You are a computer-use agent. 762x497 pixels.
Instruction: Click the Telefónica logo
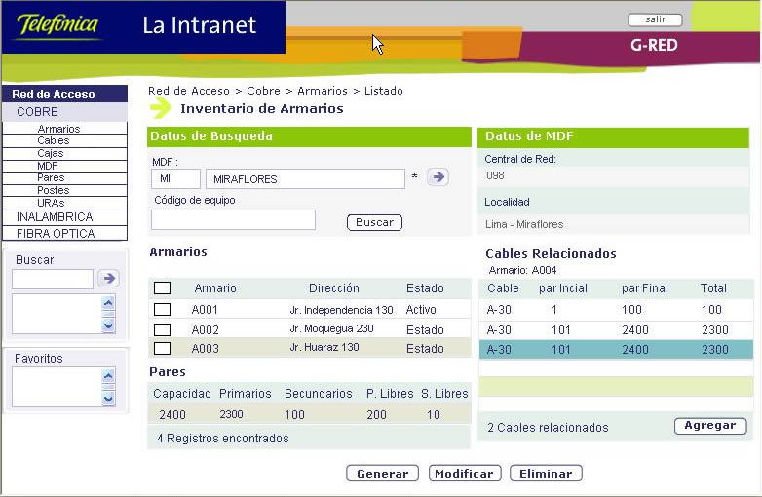coord(58,26)
